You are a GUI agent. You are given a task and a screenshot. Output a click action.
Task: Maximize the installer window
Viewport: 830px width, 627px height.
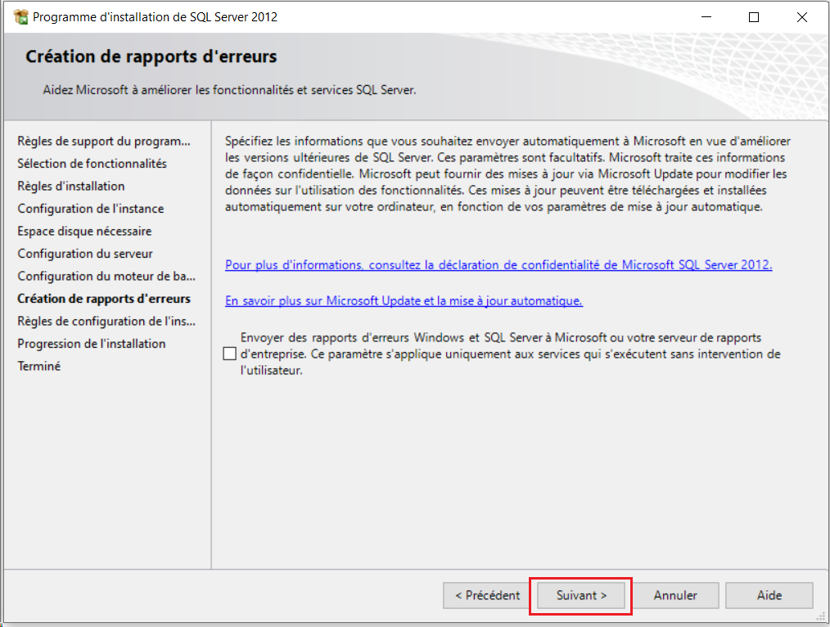(x=754, y=17)
